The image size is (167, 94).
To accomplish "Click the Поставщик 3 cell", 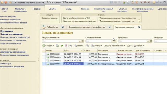I will 107,57.
